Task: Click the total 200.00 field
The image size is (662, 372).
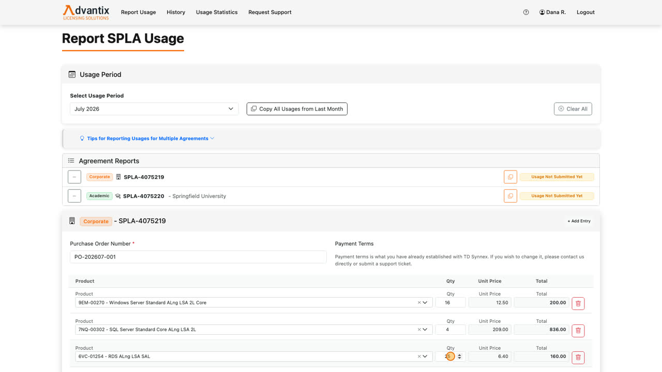Action: (x=541, y=303)
